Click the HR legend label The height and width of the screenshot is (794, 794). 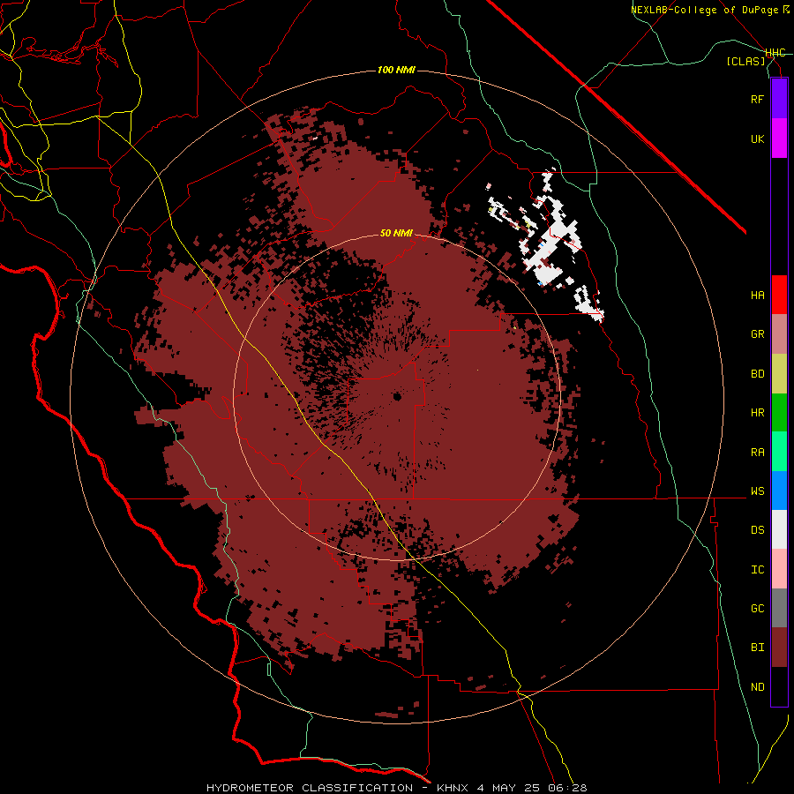pyautogui.click(x=757, y=413)
